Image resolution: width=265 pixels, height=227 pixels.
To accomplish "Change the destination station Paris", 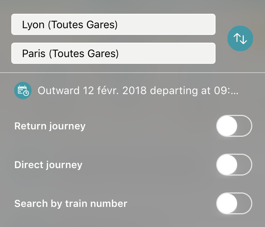I will click(x=113, y=53).
